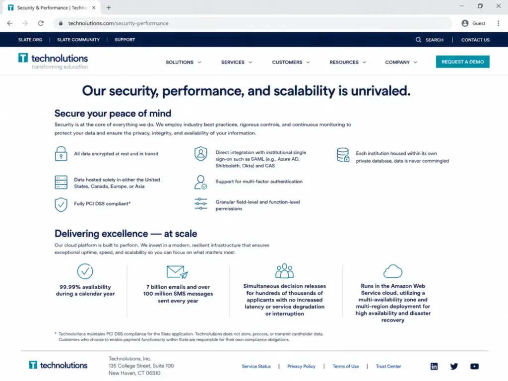The image size is (508, 381).
Task: Click the 'Secure your peace of mind' heading
Action: pyautogui.click(x=113, y=114)
